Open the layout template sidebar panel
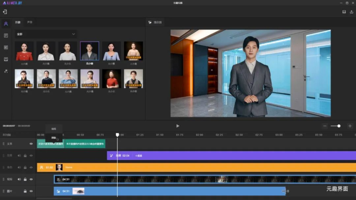Viewport: 356px width, 200px height. 6,47
